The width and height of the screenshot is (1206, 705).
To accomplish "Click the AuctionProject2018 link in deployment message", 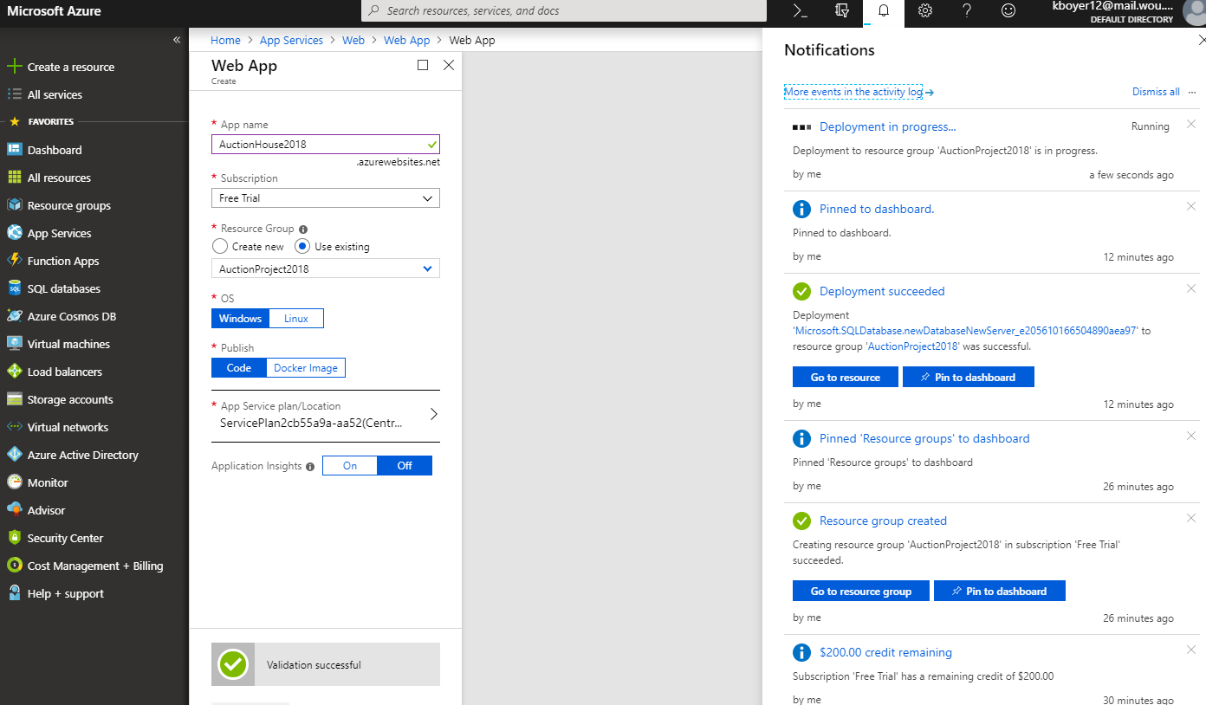I will tap(913, 346).
